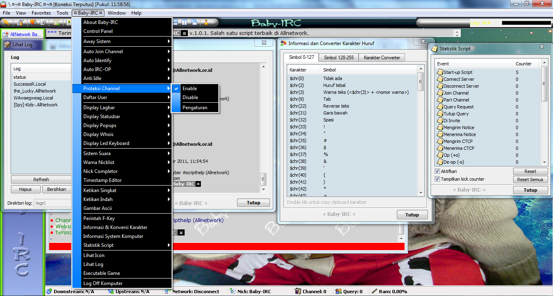The image size is (553, 296).
Task: Click the scripts editor toolbar icon
Action: (56, 22)
